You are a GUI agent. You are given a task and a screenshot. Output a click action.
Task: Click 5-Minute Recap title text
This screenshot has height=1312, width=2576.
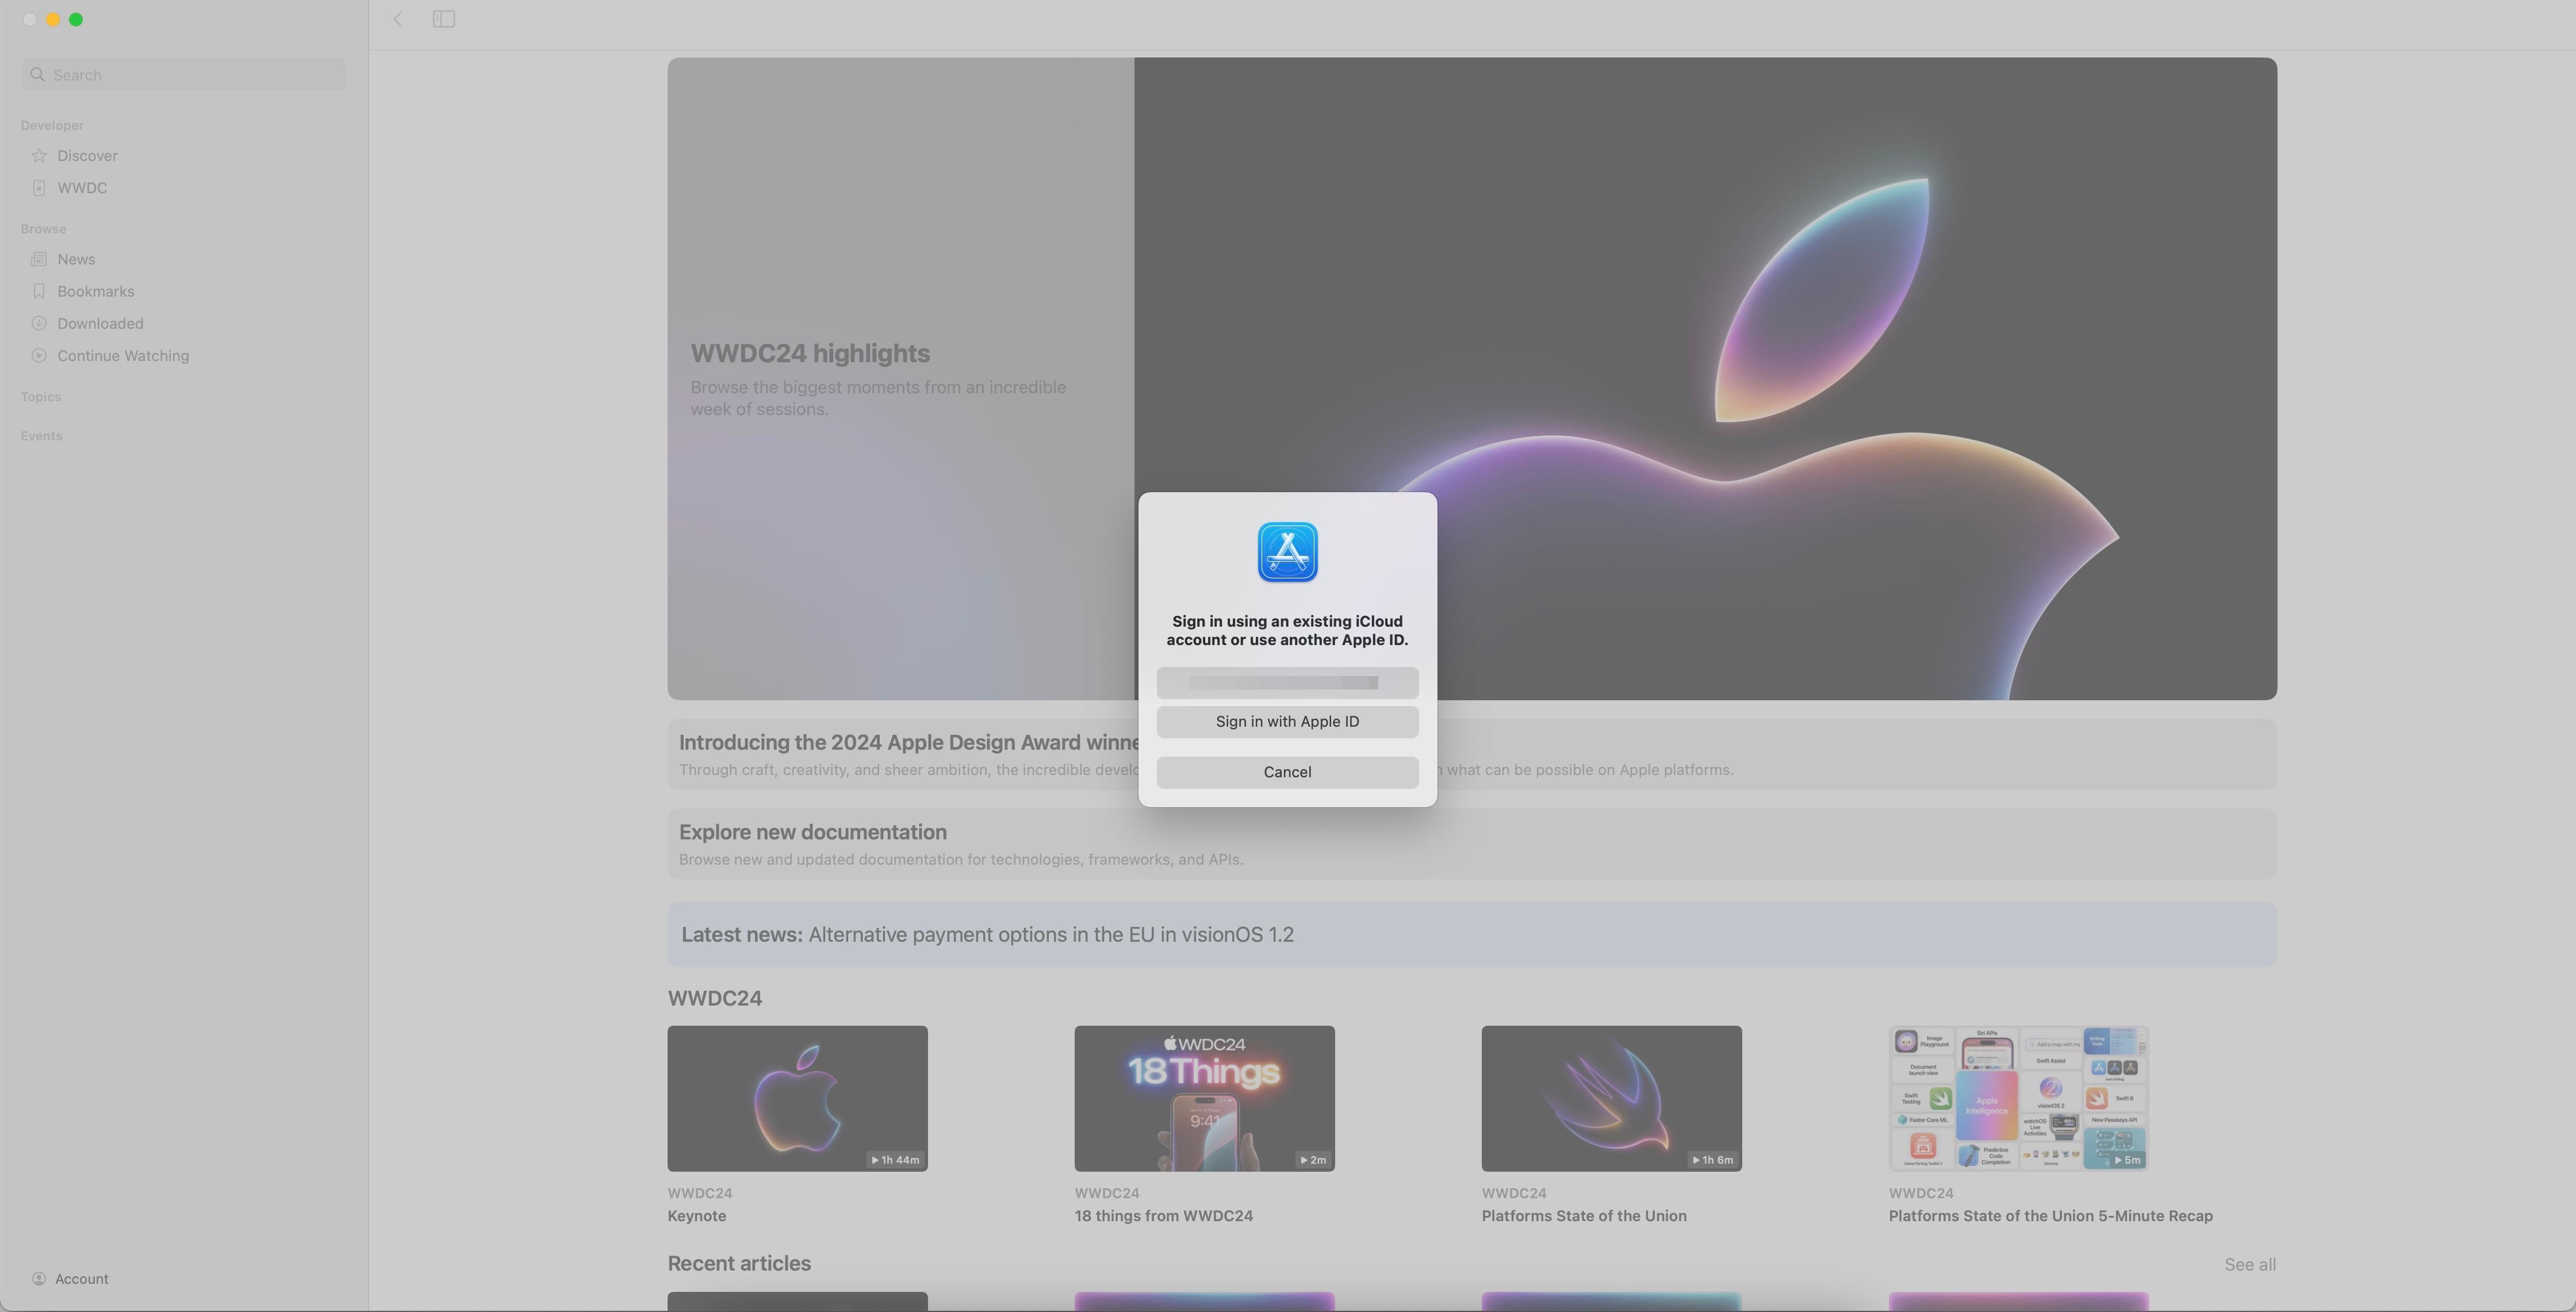click(2050, 1216)
